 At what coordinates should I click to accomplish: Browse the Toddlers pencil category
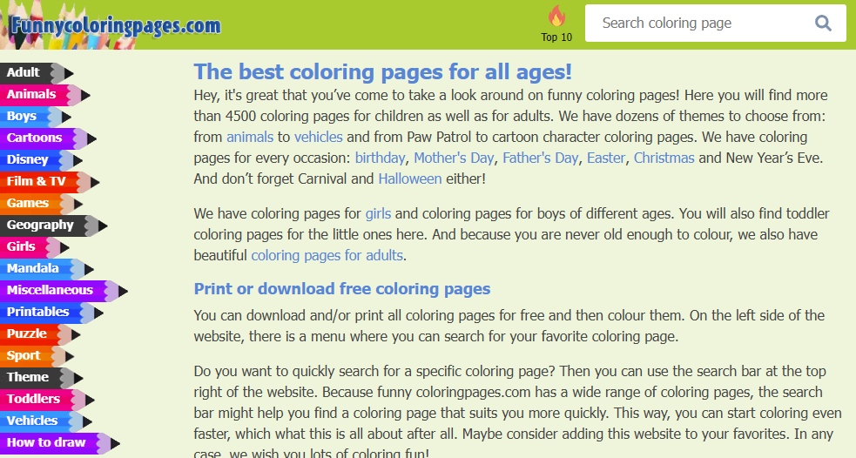point(47,401)
